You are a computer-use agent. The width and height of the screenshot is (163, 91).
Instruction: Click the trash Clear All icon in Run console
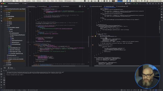(4, 85)
